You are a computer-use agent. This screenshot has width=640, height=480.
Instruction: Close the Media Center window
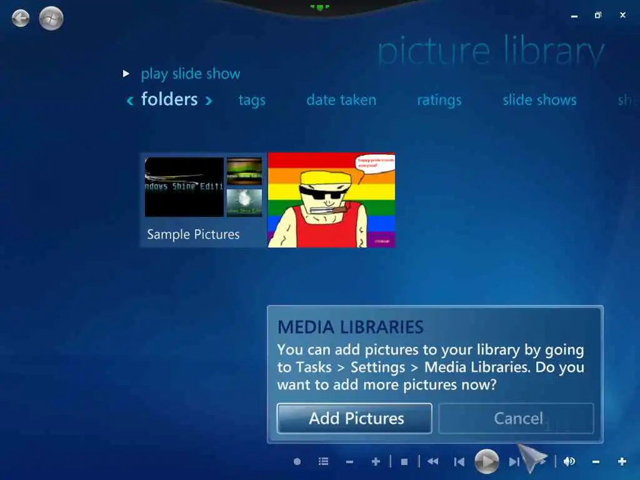pos(622,15)
